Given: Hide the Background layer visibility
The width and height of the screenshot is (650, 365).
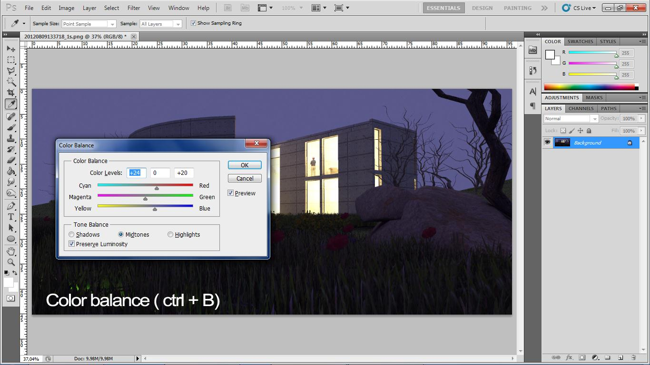Looking at the screenshot, I should click(547, 142).
